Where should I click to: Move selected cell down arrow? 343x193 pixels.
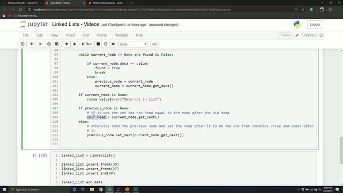[x=74, y=44]
